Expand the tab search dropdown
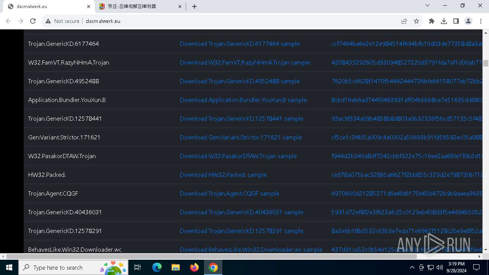 click(427, 5)
